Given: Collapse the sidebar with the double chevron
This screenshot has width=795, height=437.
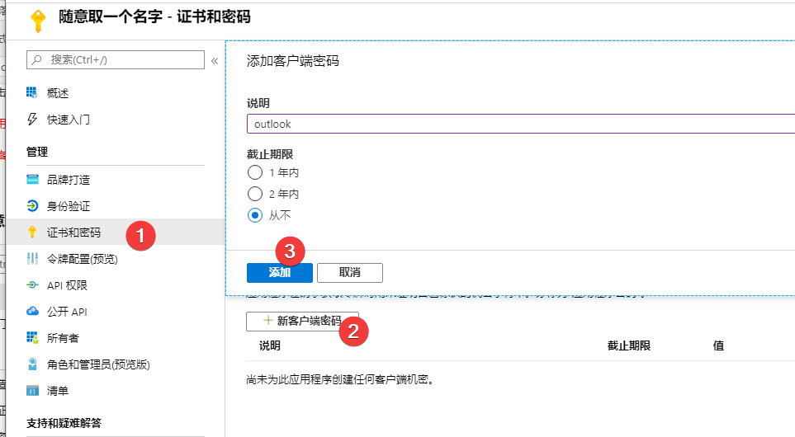Looking at the screenshot, I should (x=215, y=60).
